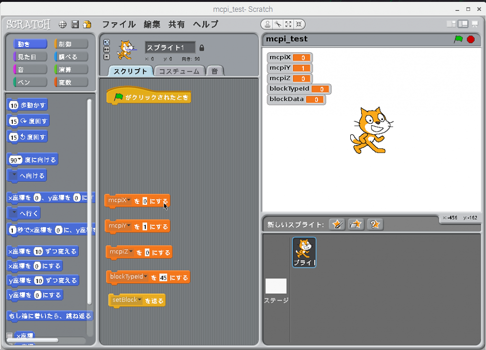Expand the mcpiX variable dropdown
This screenshot has height=350, width=486.
tap(129, 200)
